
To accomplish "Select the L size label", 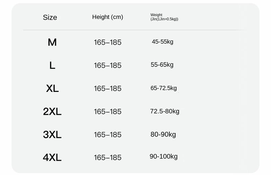I will pyautogui.click(x=52, y=66).
